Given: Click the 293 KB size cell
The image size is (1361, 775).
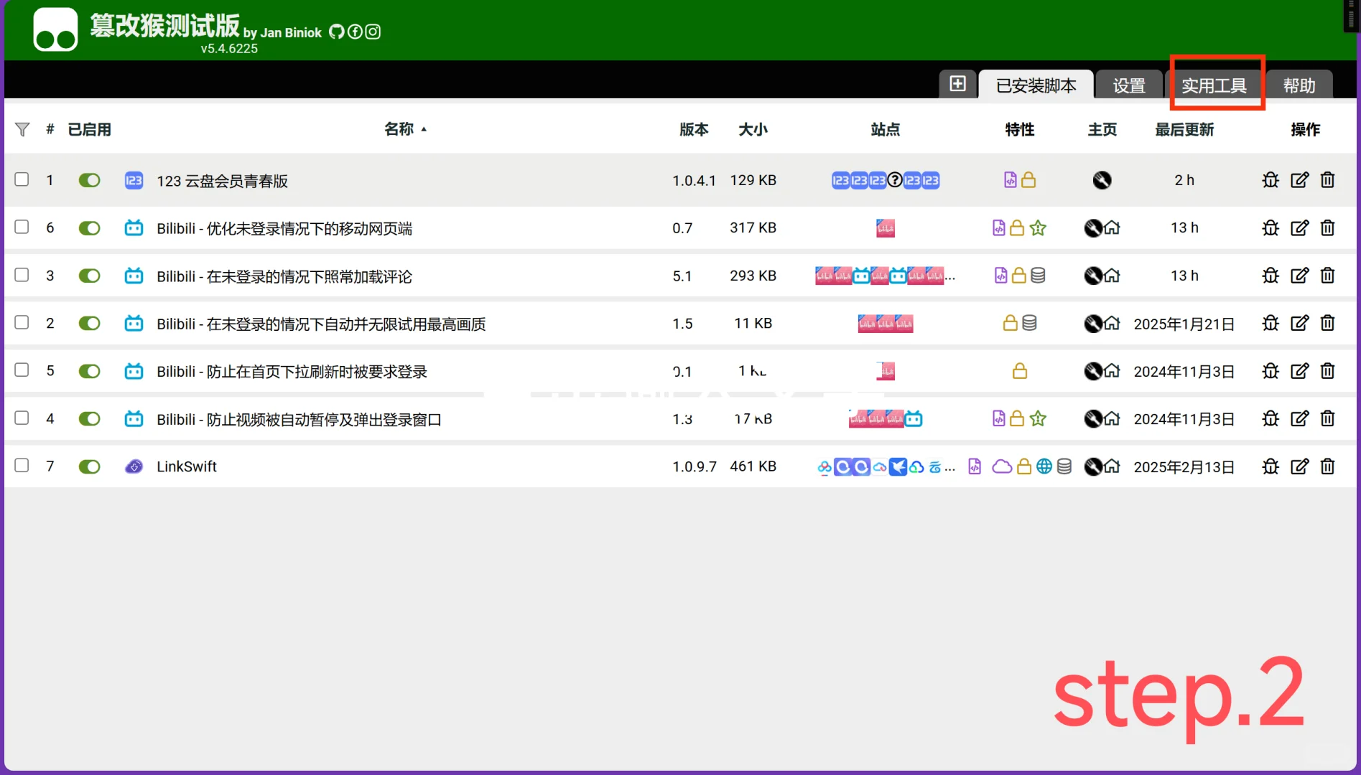Looking at the screenshot, I should 753,276.
